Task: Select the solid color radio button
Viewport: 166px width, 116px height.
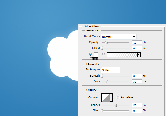Action: pyautogui.click(x=90, y=55)
